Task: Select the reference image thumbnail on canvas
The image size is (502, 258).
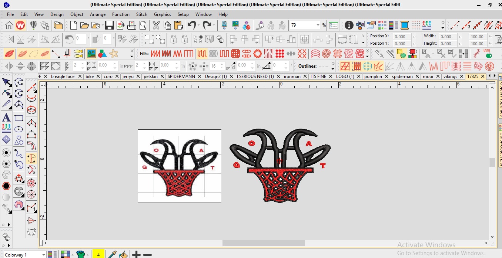Action: tap(180, 166)
